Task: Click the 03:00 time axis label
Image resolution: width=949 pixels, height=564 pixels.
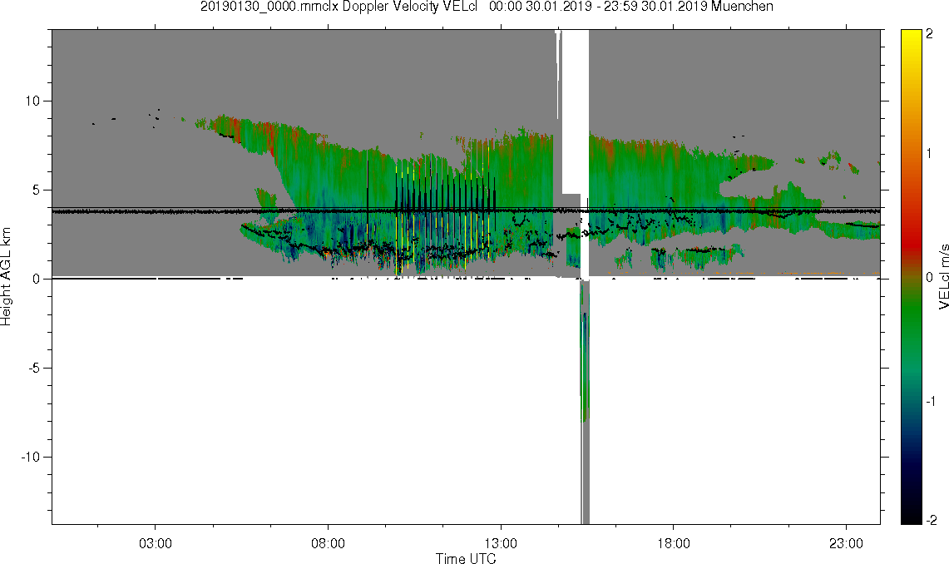Action: (156, 543)
